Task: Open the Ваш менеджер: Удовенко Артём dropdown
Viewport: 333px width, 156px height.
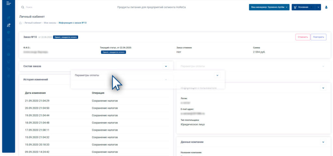Action: 269,7
